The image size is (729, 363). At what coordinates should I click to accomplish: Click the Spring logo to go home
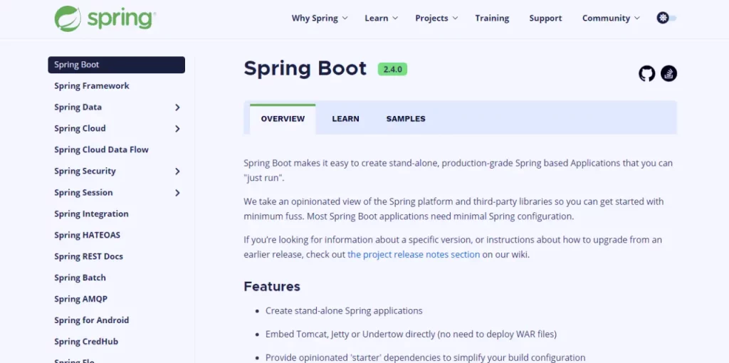[x=105, y=19]
